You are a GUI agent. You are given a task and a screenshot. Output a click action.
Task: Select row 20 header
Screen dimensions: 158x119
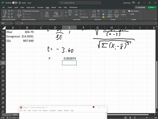coord(3,63)
